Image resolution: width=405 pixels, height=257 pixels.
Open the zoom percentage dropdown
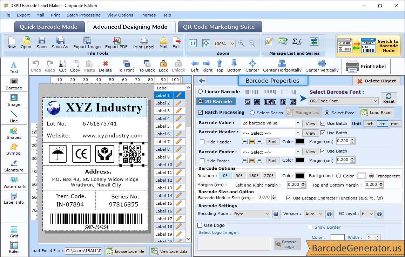pyautogui.click(x=224, y=43)
